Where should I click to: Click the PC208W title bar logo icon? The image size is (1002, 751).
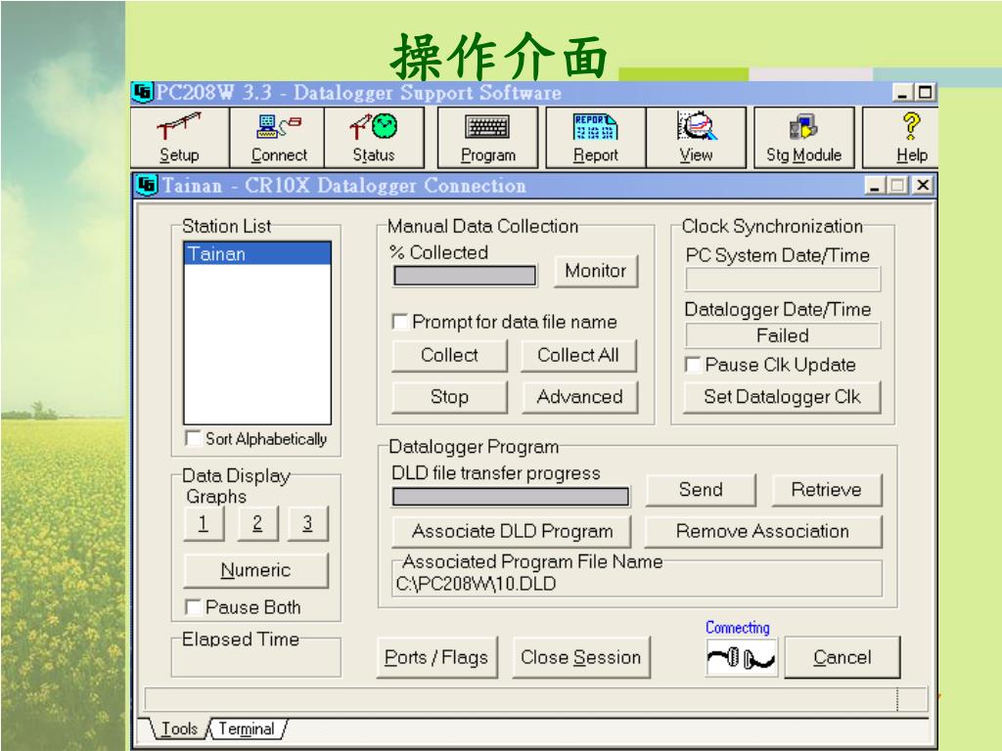click(x=143, y=92)
